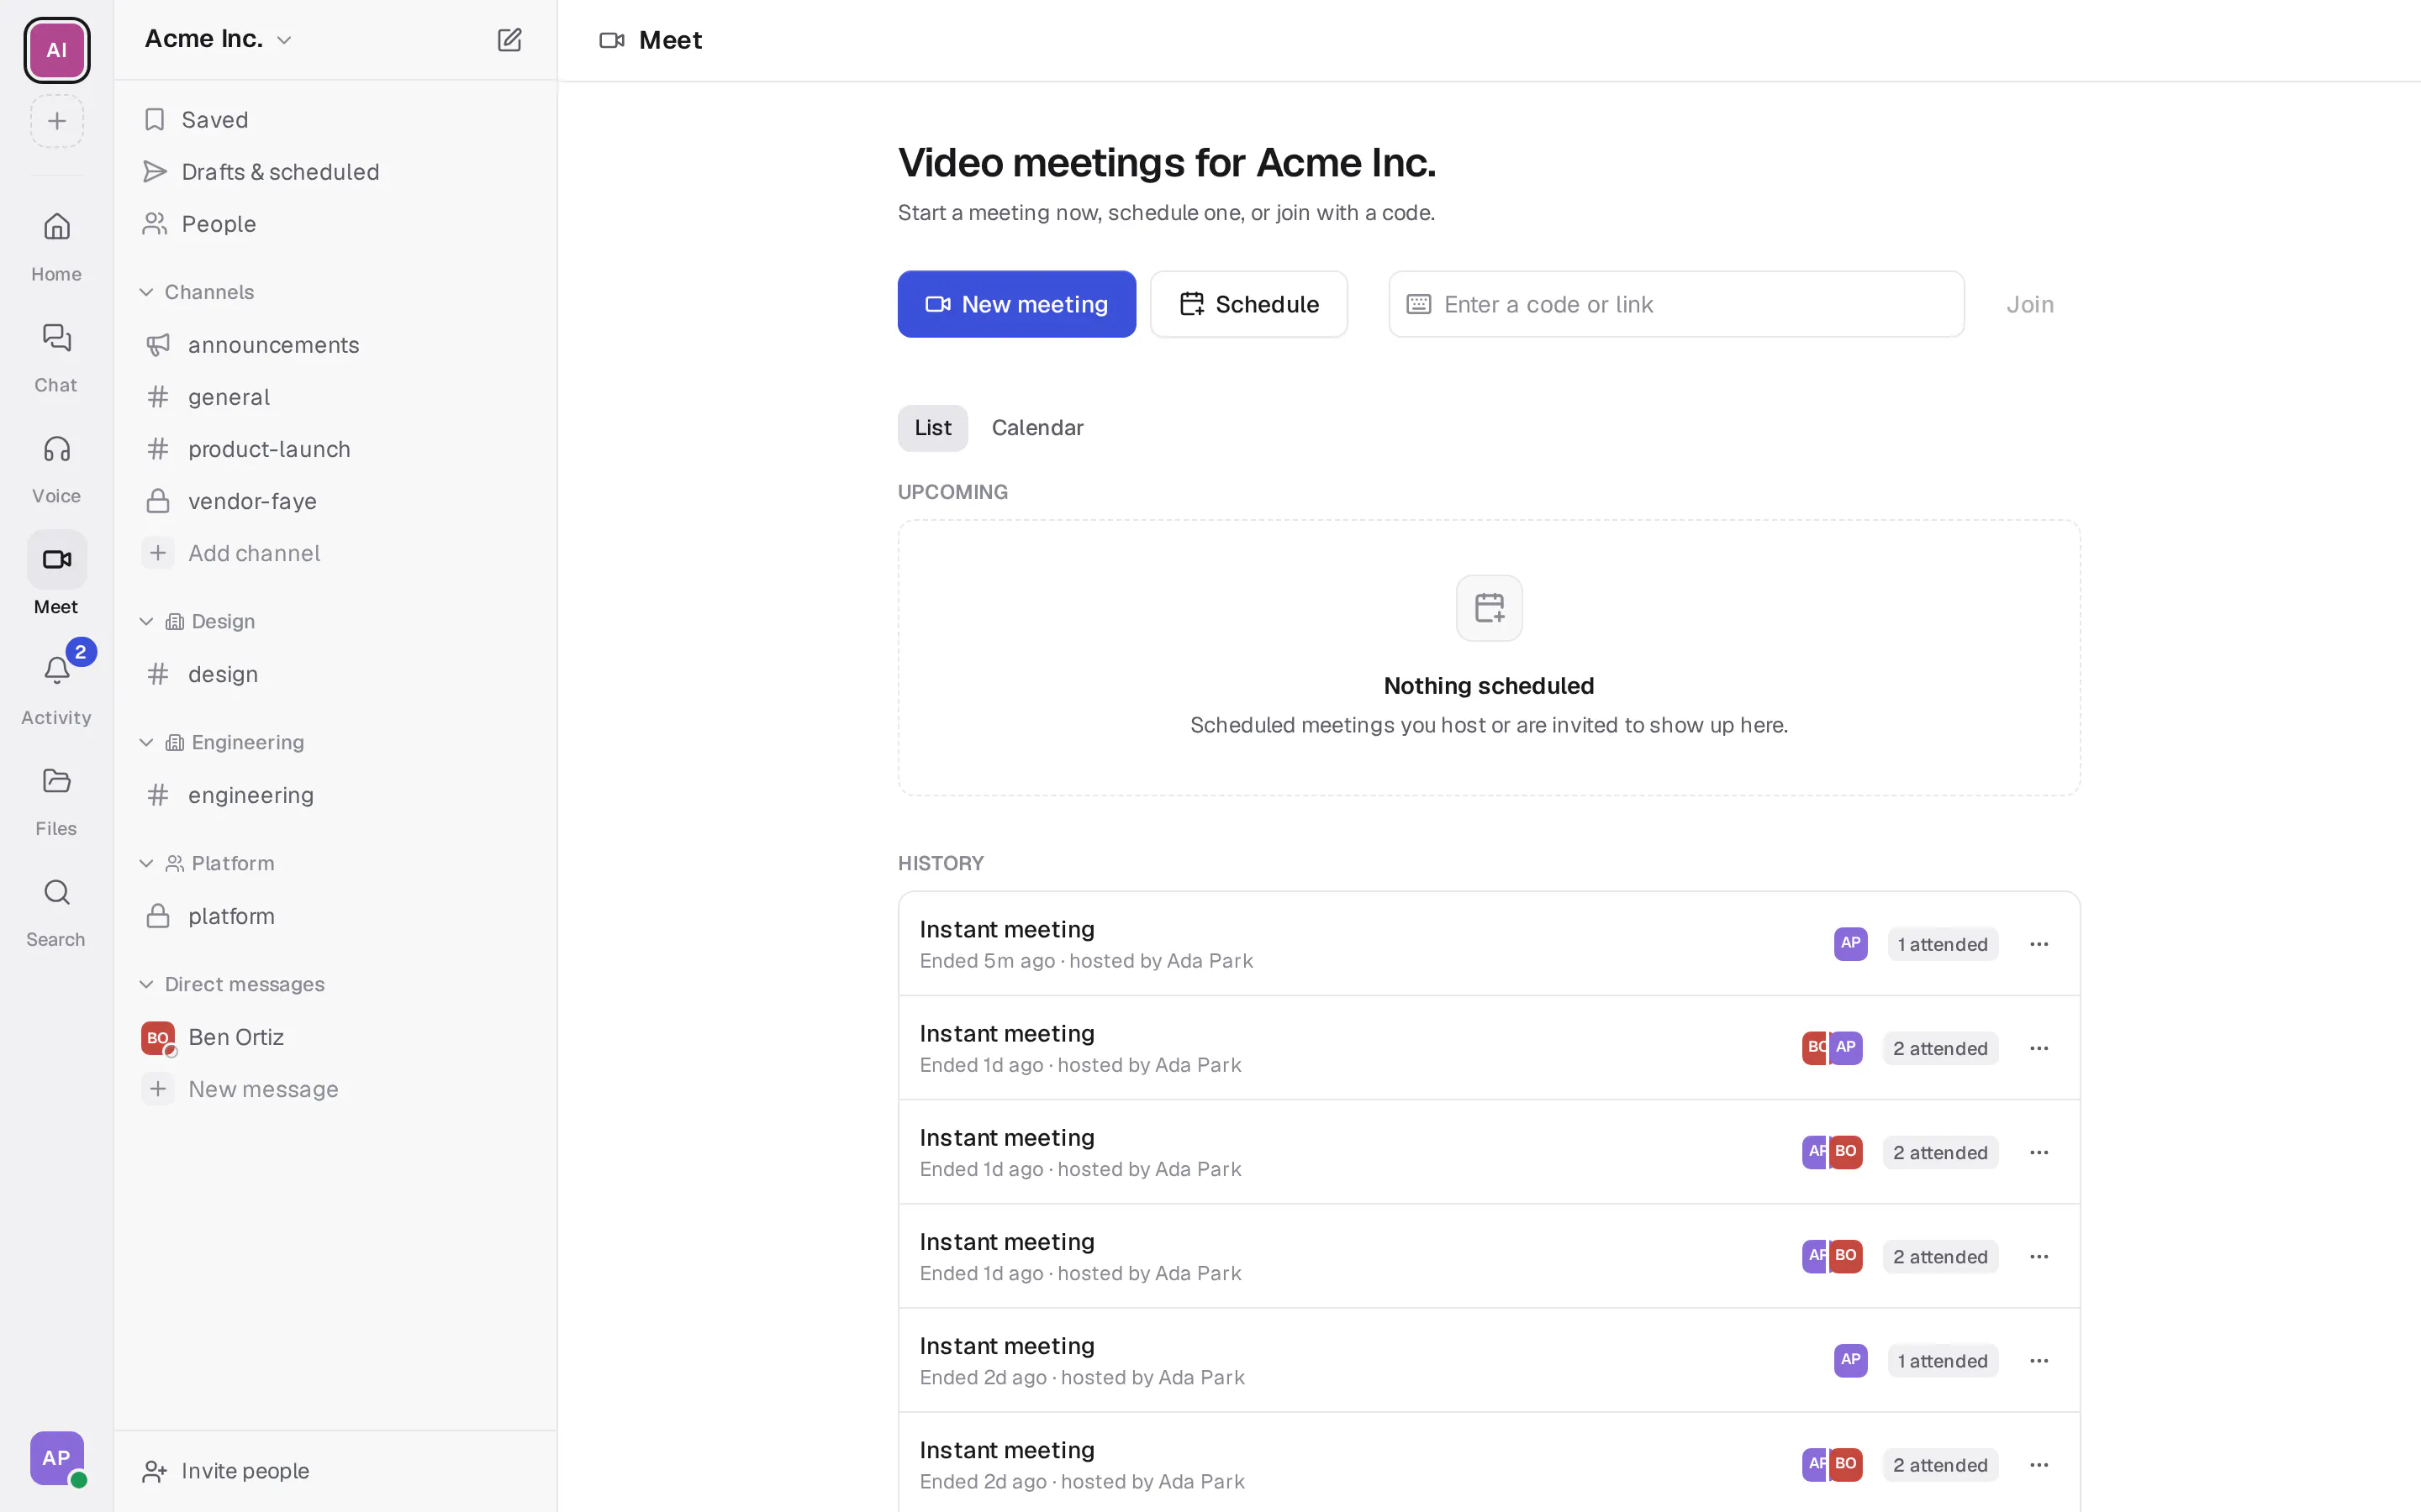Open the Acme Inc. workspace dropdown
Image resolution: width=2421 pixels, height=1512 pixels.
tap(218, 39)
